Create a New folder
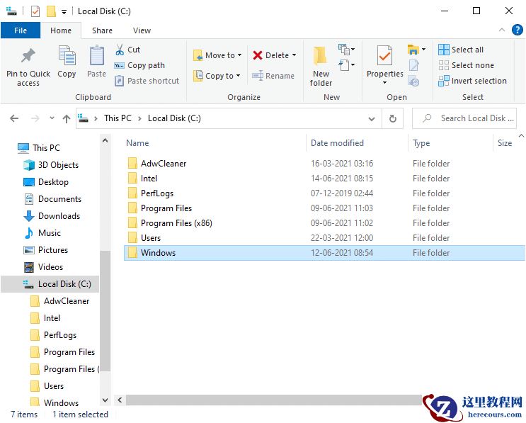 321,66
